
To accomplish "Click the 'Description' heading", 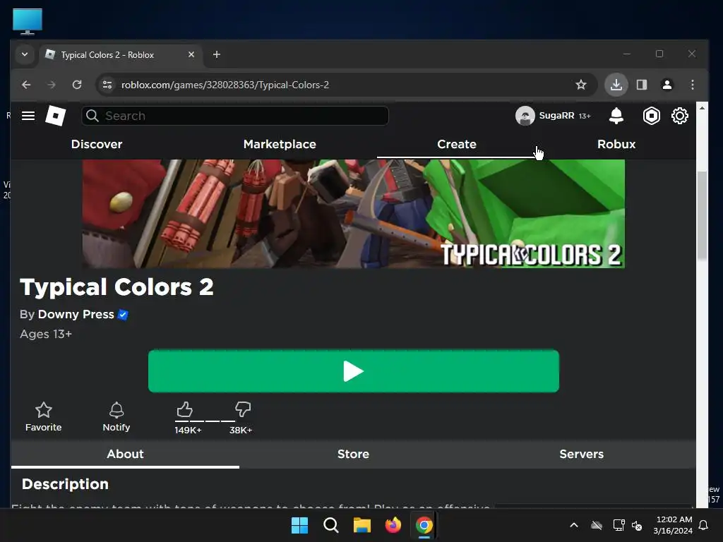I will click(x=65, y=484).
